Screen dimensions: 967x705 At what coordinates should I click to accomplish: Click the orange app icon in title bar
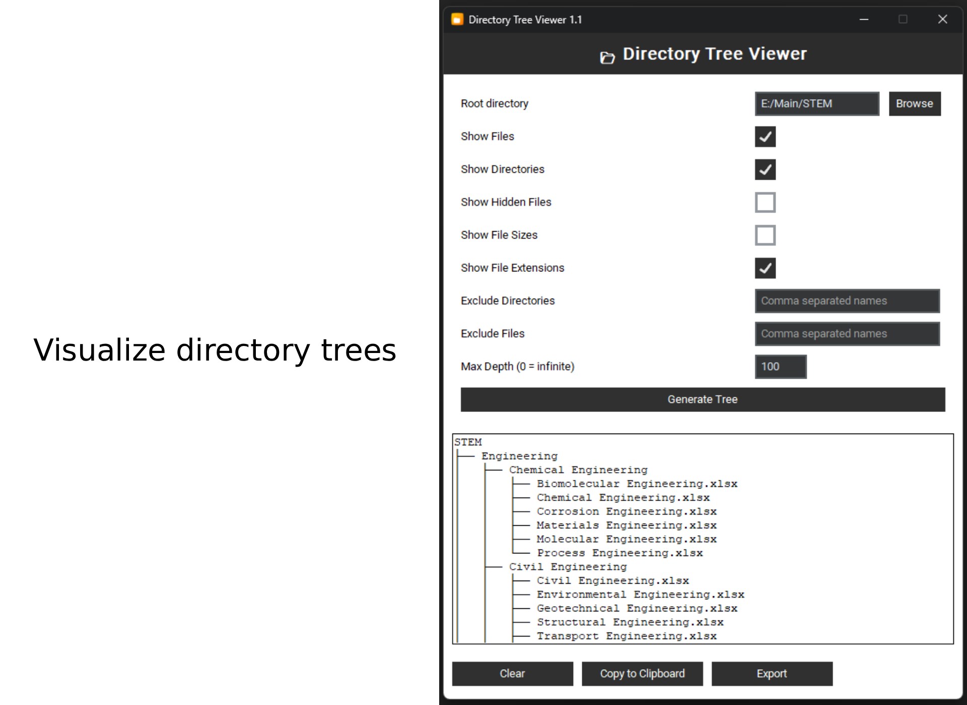(x=457, y=20)
